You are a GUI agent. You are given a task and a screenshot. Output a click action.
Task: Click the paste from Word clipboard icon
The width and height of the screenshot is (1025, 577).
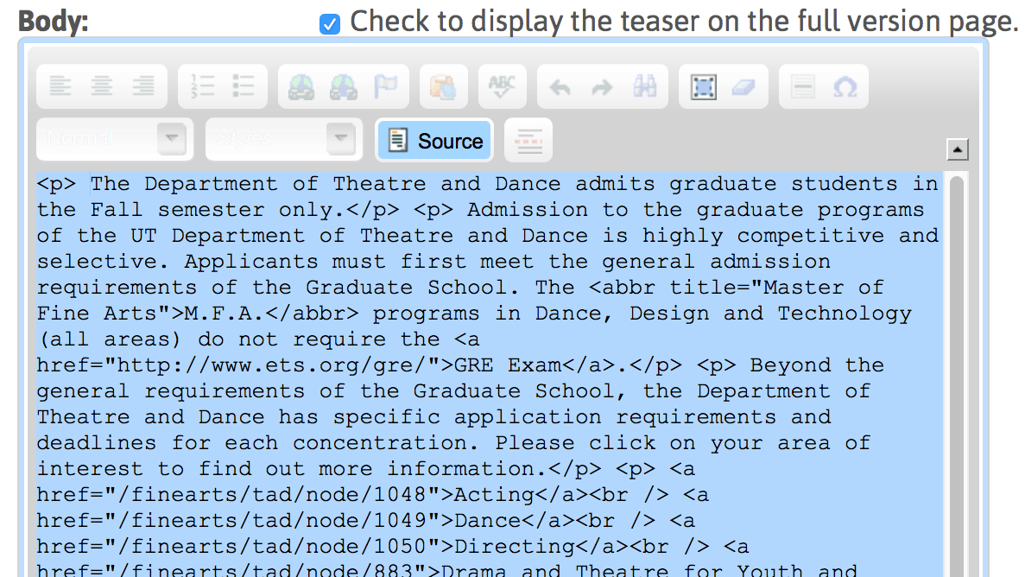click(x=443, y=87)
